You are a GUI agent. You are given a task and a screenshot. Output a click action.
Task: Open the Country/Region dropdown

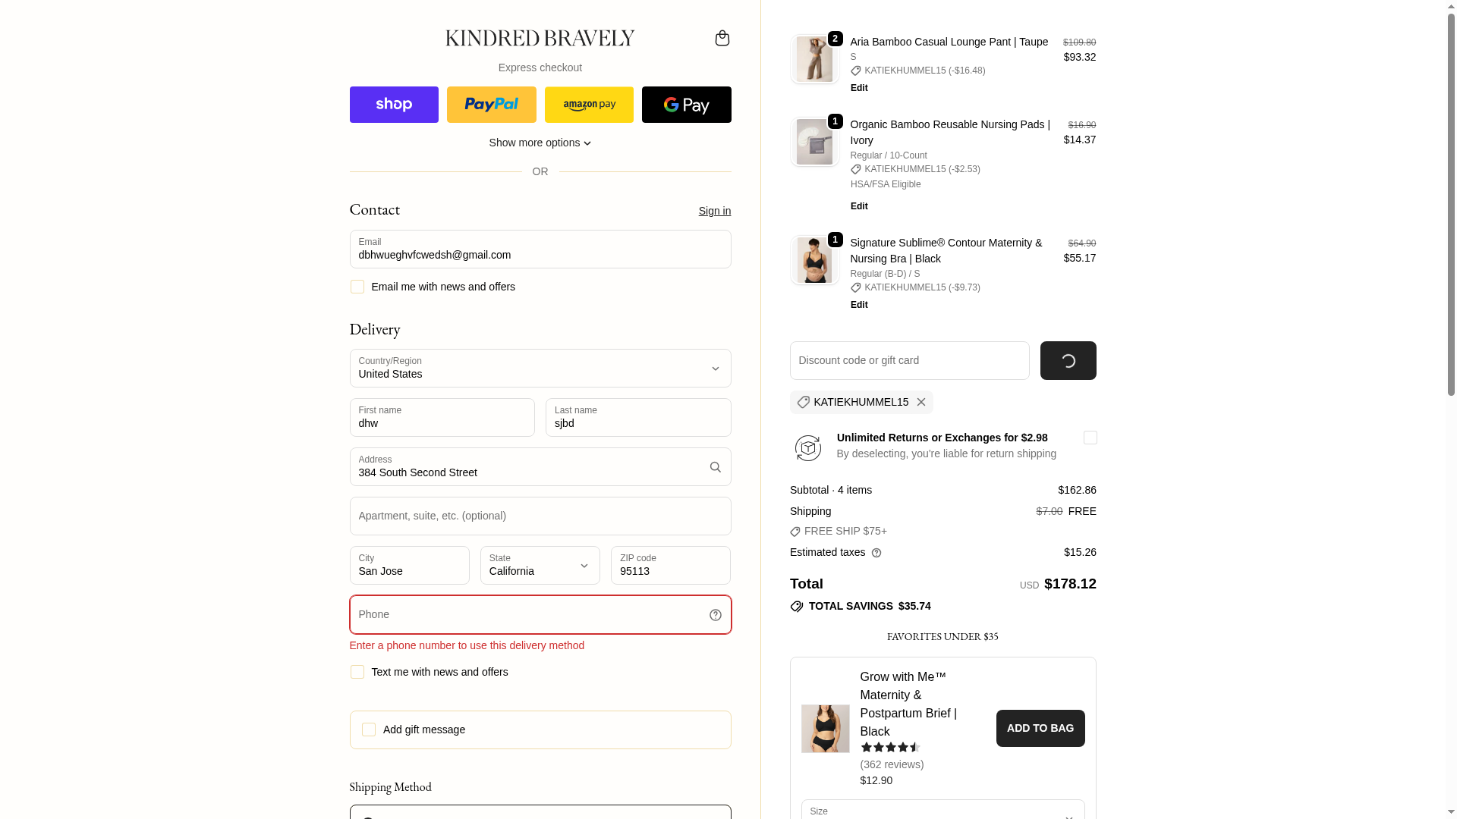(x=540, y=369)
